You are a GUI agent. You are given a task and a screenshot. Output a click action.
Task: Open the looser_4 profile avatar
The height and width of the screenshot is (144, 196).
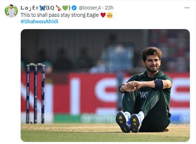point(11,11)
